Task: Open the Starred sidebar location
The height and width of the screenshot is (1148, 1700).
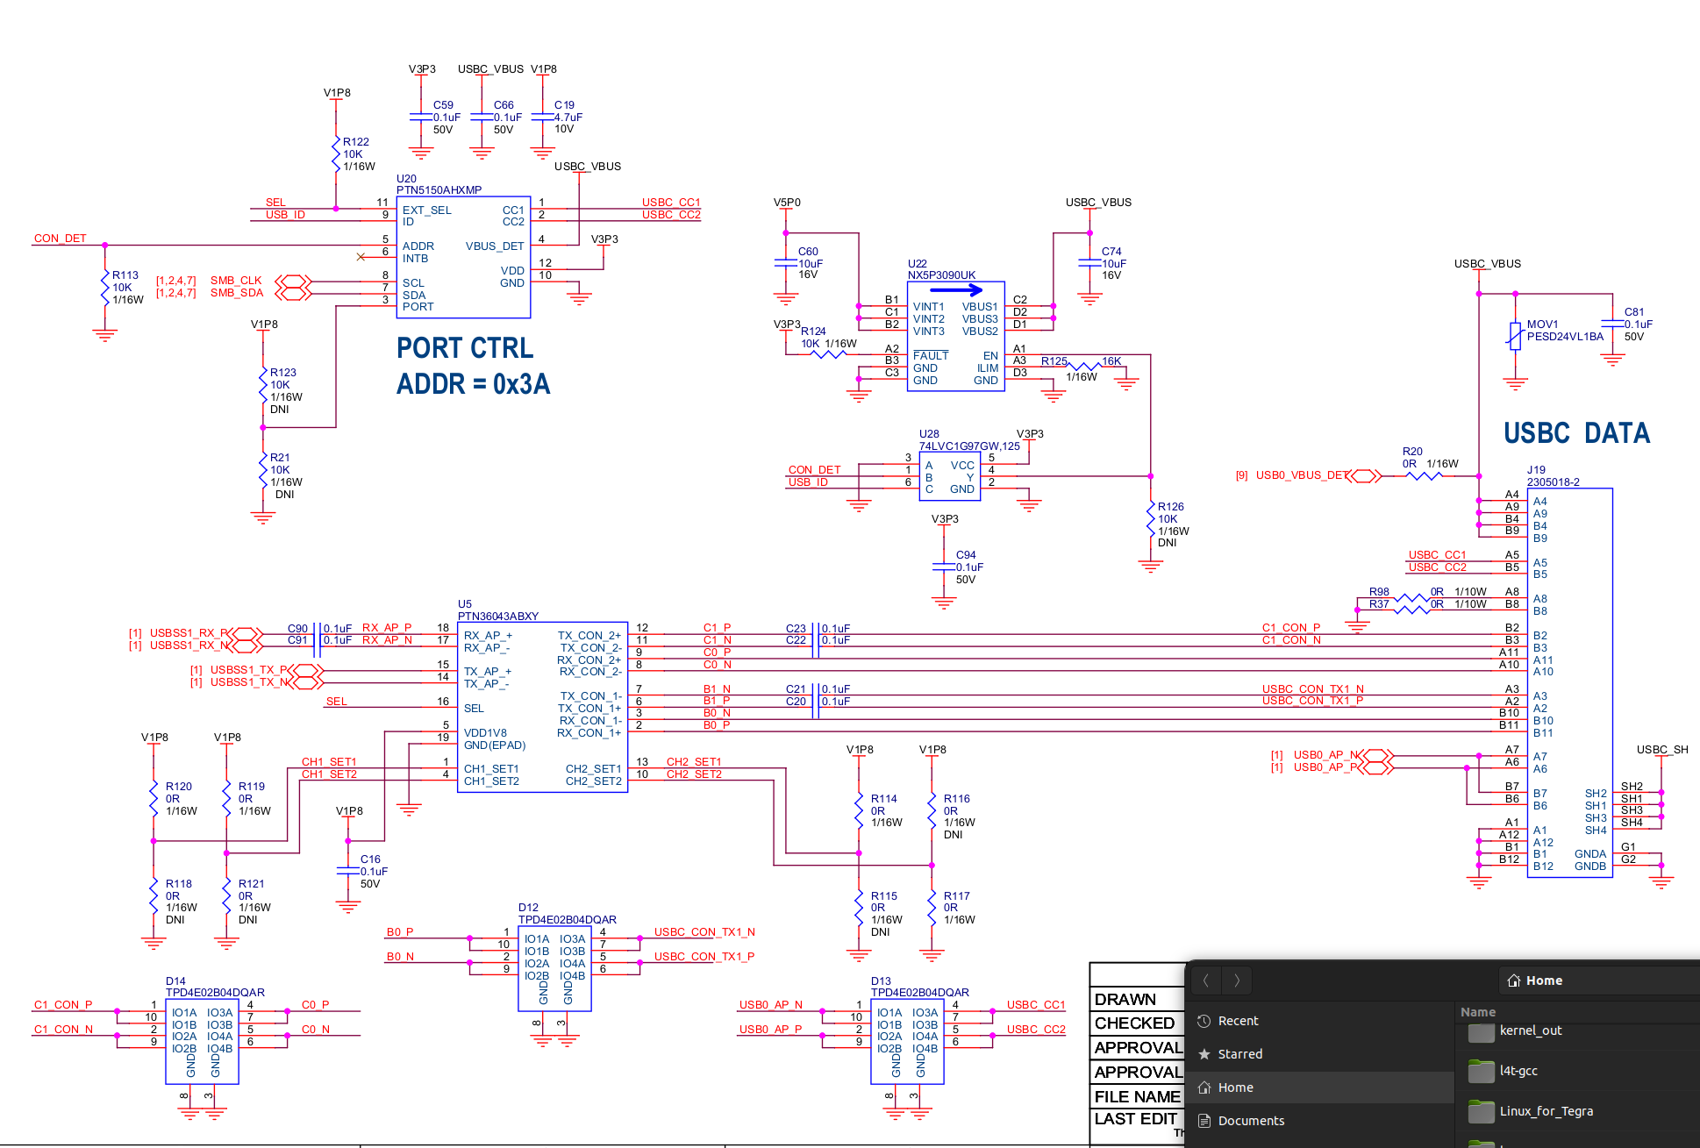Action: 1239,1054
